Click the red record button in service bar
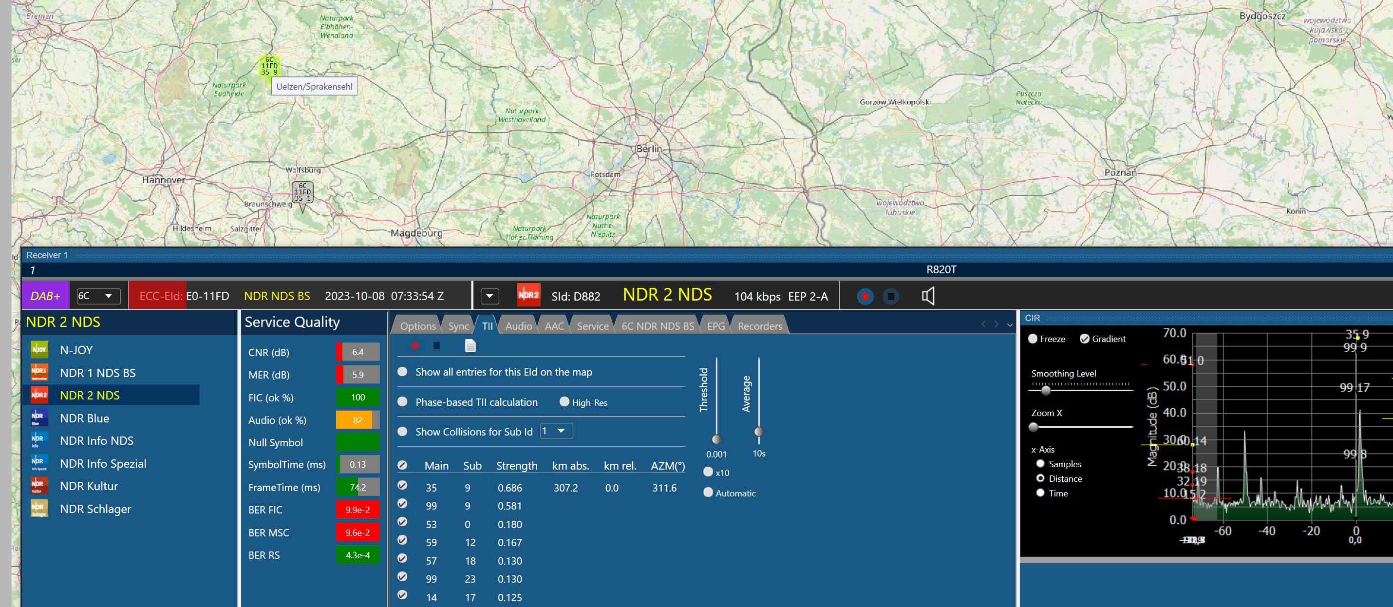 [865, 297]
